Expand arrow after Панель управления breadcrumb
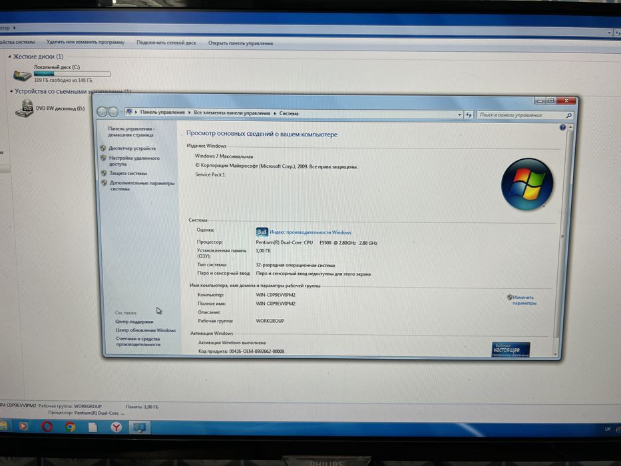 pos(189,113)
